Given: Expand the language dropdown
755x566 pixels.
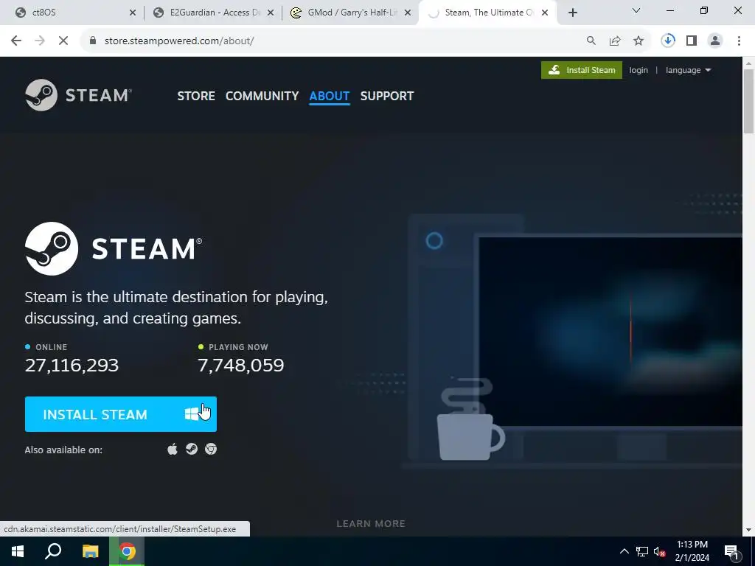Looking at the screenshot, I should pos(688,70).
